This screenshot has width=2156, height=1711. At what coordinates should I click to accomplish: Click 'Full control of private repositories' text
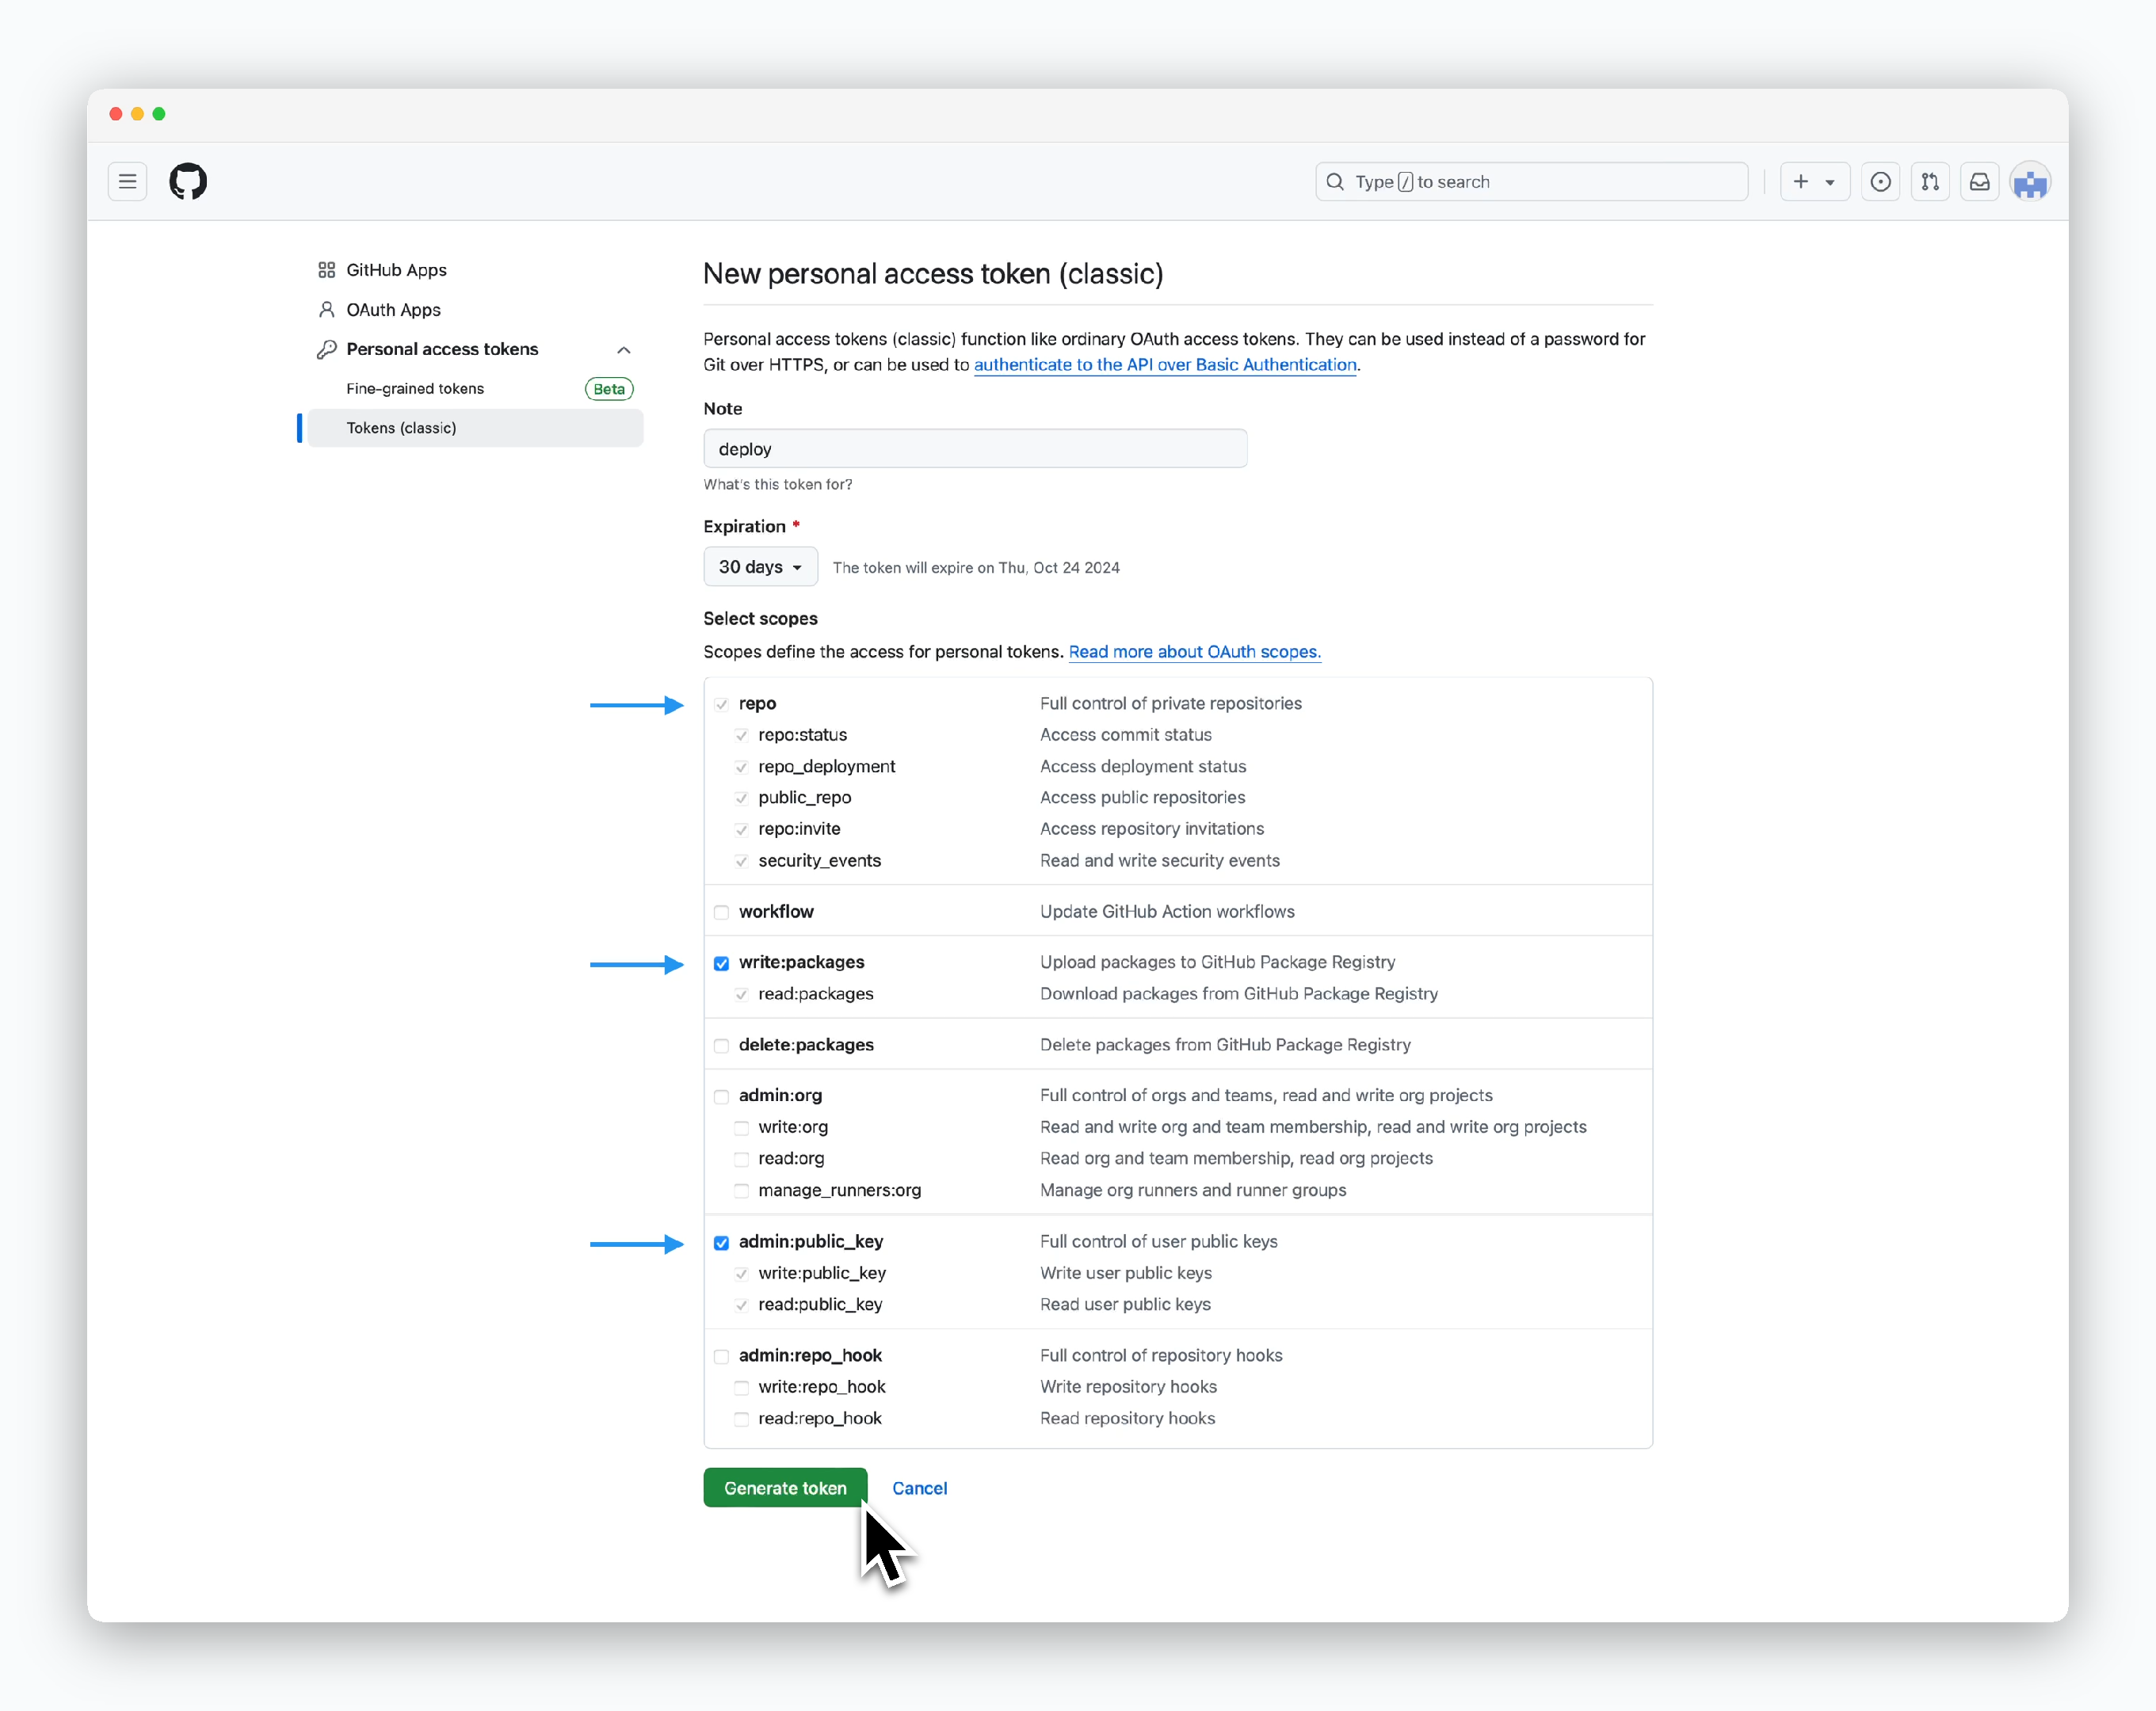point(1171,704)
